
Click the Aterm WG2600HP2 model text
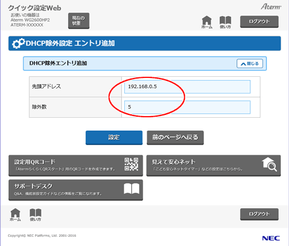pos(30,20)
